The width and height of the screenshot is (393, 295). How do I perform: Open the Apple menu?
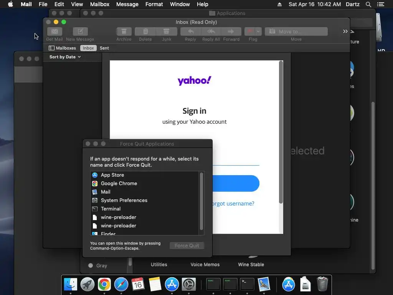pyautogui.click(x=10, y=4)
